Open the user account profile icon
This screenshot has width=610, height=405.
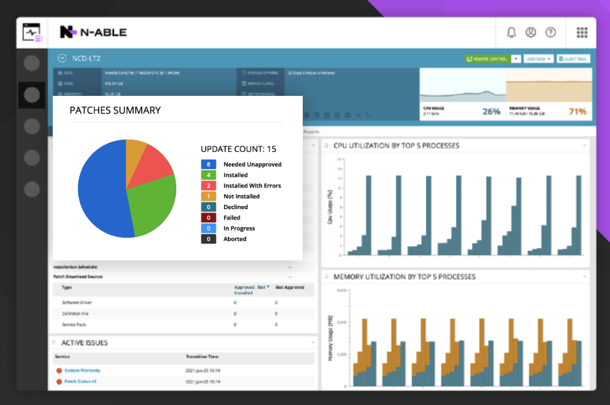[x=531, y=32]
